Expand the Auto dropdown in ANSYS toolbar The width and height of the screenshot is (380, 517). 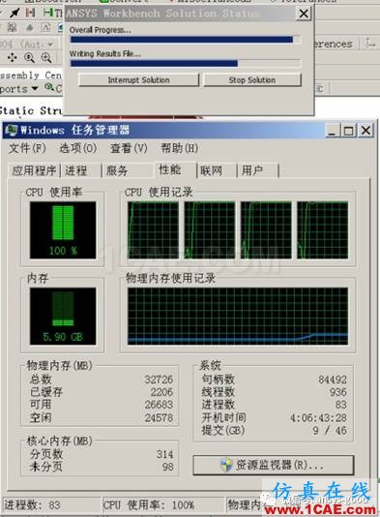[x=50, y=44]
